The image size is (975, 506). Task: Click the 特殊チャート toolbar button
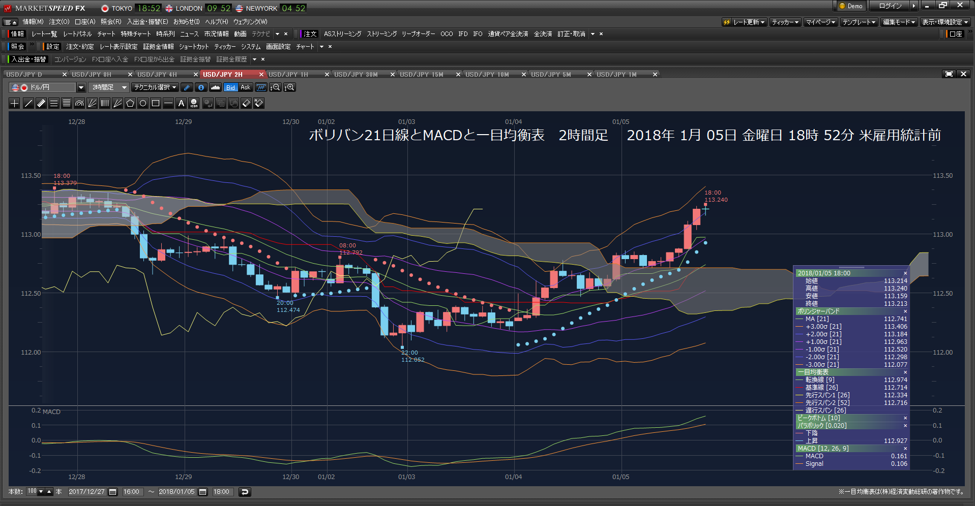pyautogui.click(x=136, y=34)
